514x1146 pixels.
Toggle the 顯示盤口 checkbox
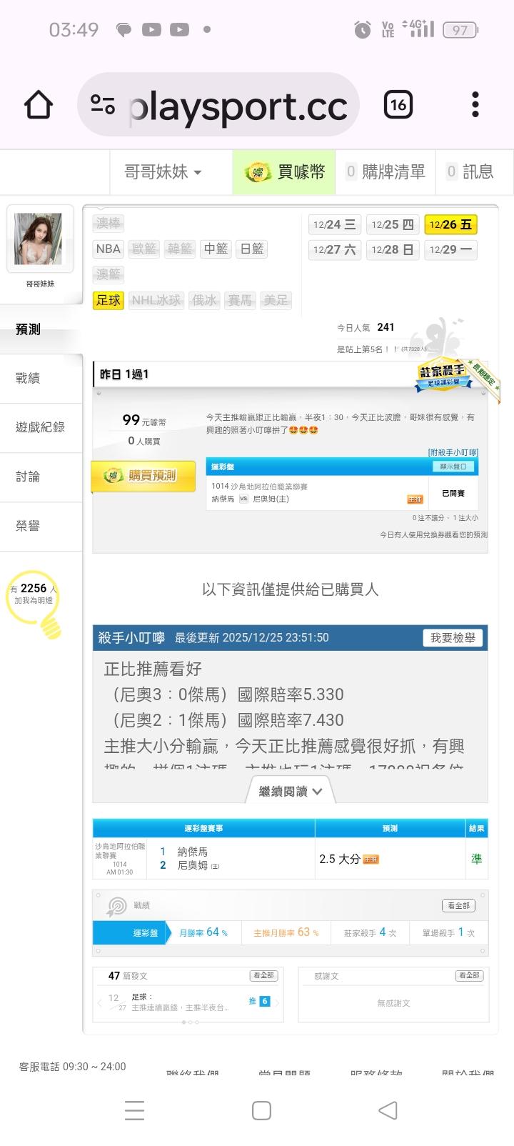(x=454, y=467)
